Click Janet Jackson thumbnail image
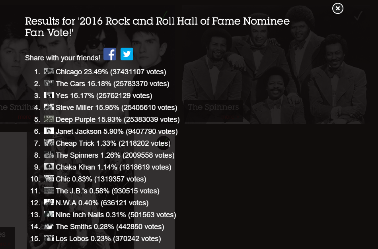378x249 pixels. tap(49, 131)
